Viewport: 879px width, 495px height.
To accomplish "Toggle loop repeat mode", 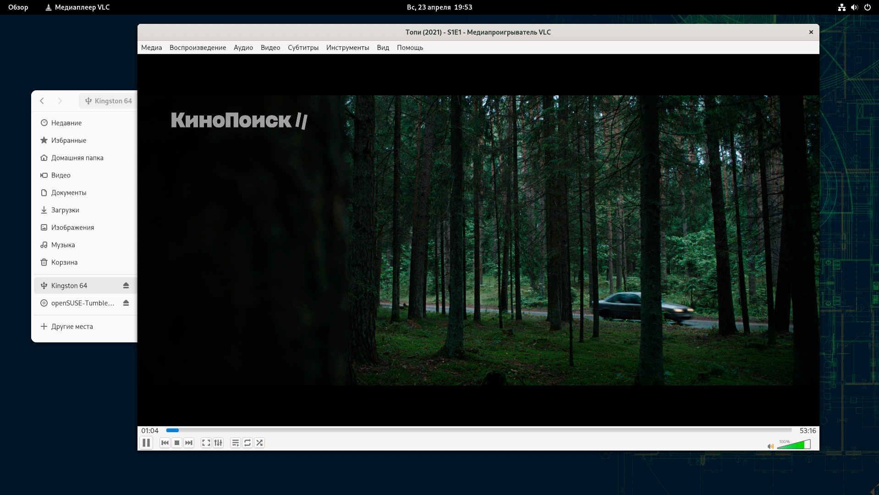I will (247, 443).
